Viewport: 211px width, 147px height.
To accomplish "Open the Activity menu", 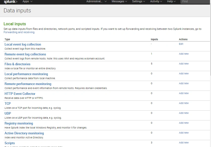I will coord(156,1).
